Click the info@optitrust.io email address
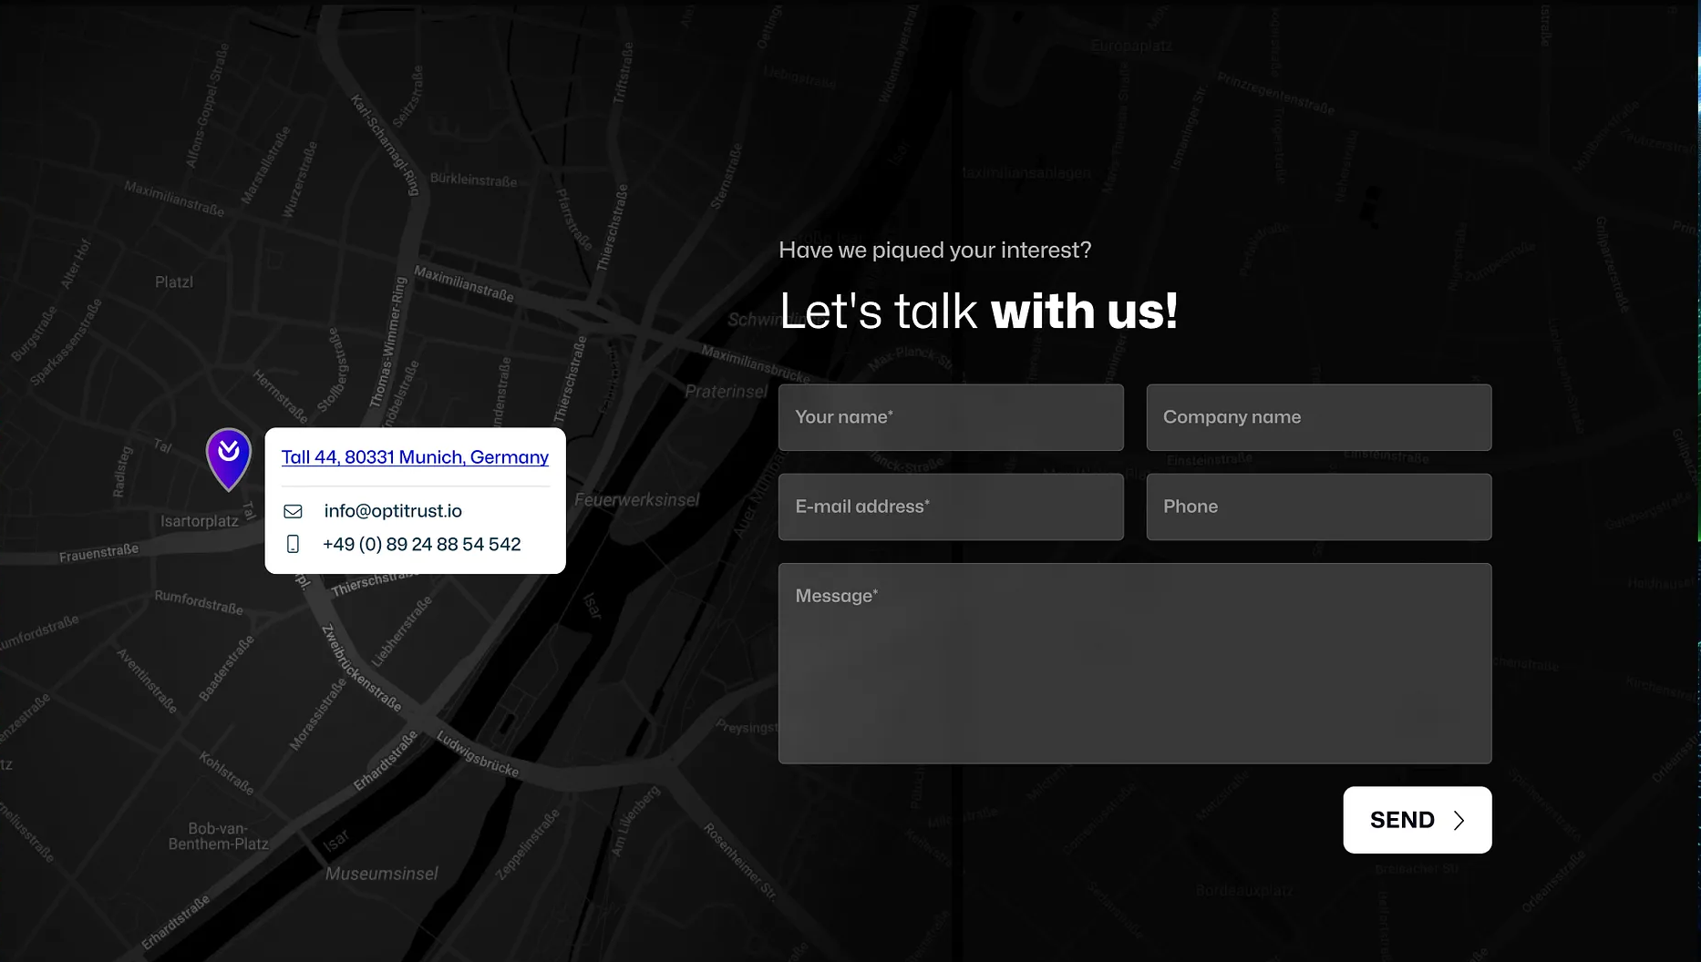The image size is (1701, 962). 393,511
